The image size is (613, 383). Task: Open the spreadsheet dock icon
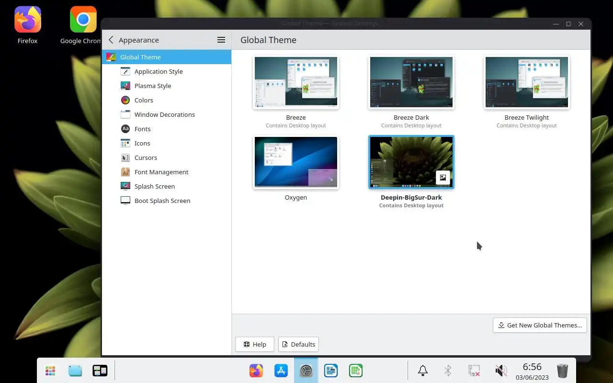tap(356, 371)
